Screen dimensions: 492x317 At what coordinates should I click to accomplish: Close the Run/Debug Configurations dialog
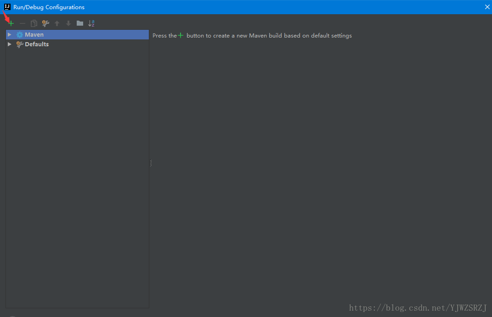pos(487,7)
